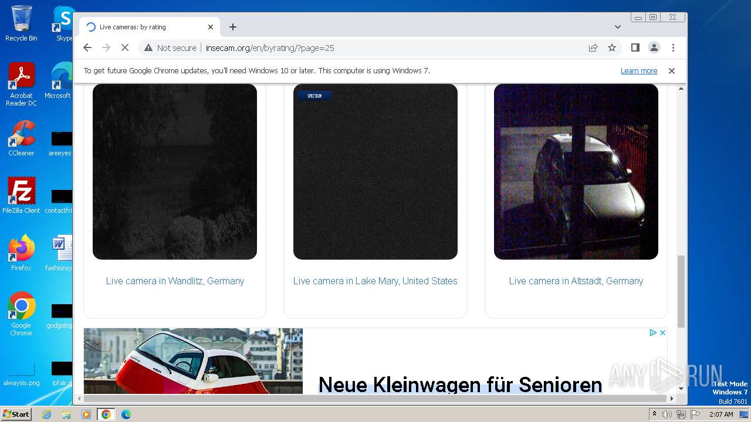Open AdChoices info icon on ad
The width and height of the screenshot is (751, 422).
point(653,332)
